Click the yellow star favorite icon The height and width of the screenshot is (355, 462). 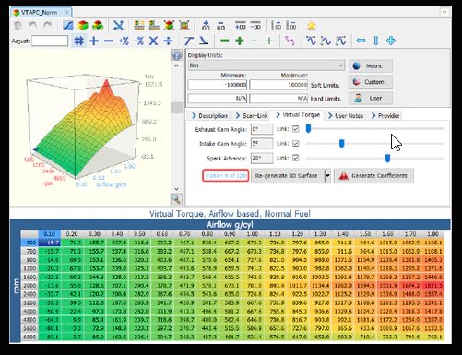[312, 26]
